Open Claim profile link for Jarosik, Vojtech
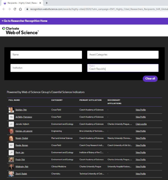The image size is (168, 180). 141,124
